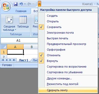Switch to the Главная ribbon tab
This screenshot has height=94, width=99.
click(21, 11)
